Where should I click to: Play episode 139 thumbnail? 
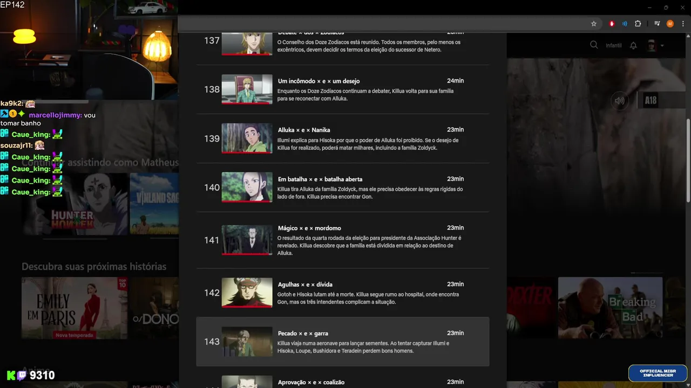[247, 138]
